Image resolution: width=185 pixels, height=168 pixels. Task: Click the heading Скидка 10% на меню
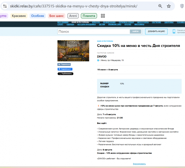138,46
